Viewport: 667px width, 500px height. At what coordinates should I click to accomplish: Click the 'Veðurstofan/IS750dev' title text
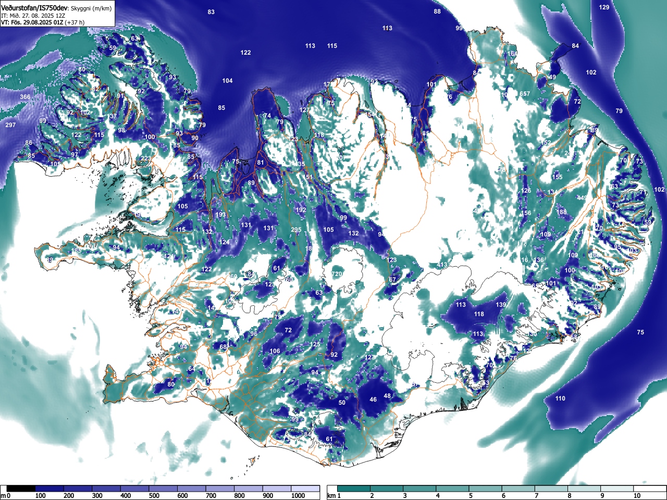click(x=34, y=8)
